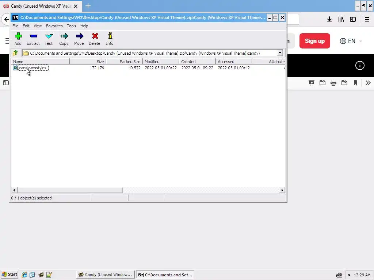Image resolution: width=374 pixels, height=280 pixels.
Task: Run the Test archive tool
Action: point(49,39)
